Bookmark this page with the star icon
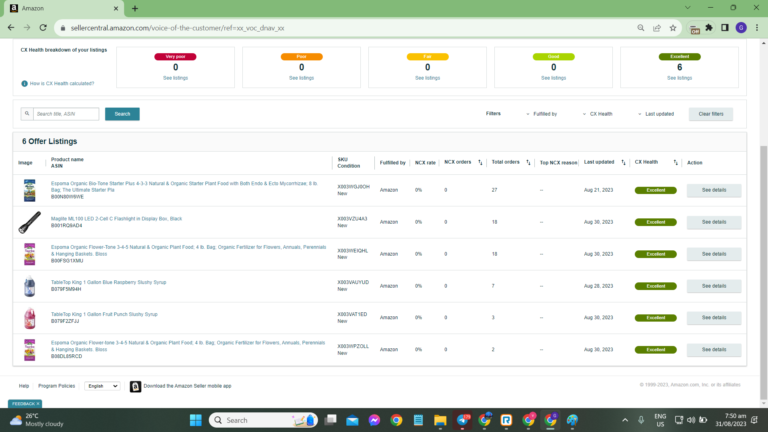The width and height of the screenshot is (768, 432). point(673,28)
